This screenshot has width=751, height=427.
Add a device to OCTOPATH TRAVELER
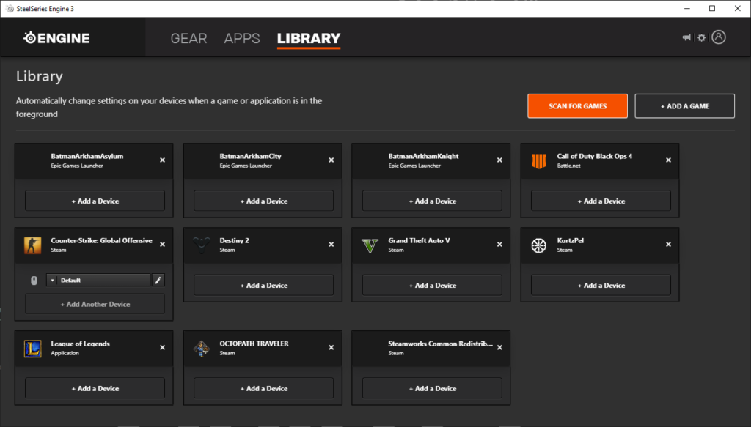coord(263,388)
